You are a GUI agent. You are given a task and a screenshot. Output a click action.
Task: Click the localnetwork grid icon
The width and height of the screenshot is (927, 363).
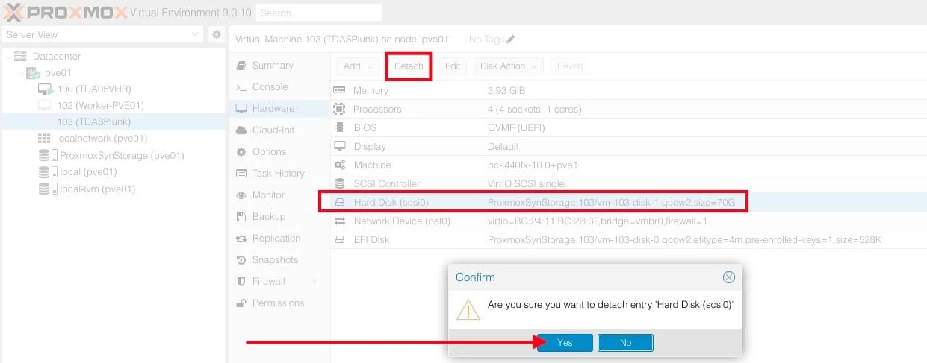(x=44, y=139)
